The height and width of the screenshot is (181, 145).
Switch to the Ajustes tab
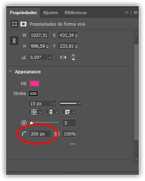coord(51,13)
